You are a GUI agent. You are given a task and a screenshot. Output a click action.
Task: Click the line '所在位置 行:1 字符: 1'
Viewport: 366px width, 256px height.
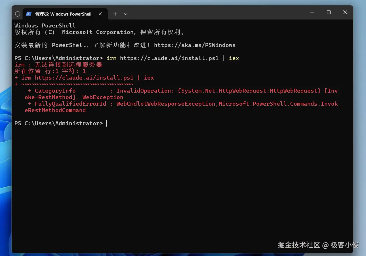point(50,71)
